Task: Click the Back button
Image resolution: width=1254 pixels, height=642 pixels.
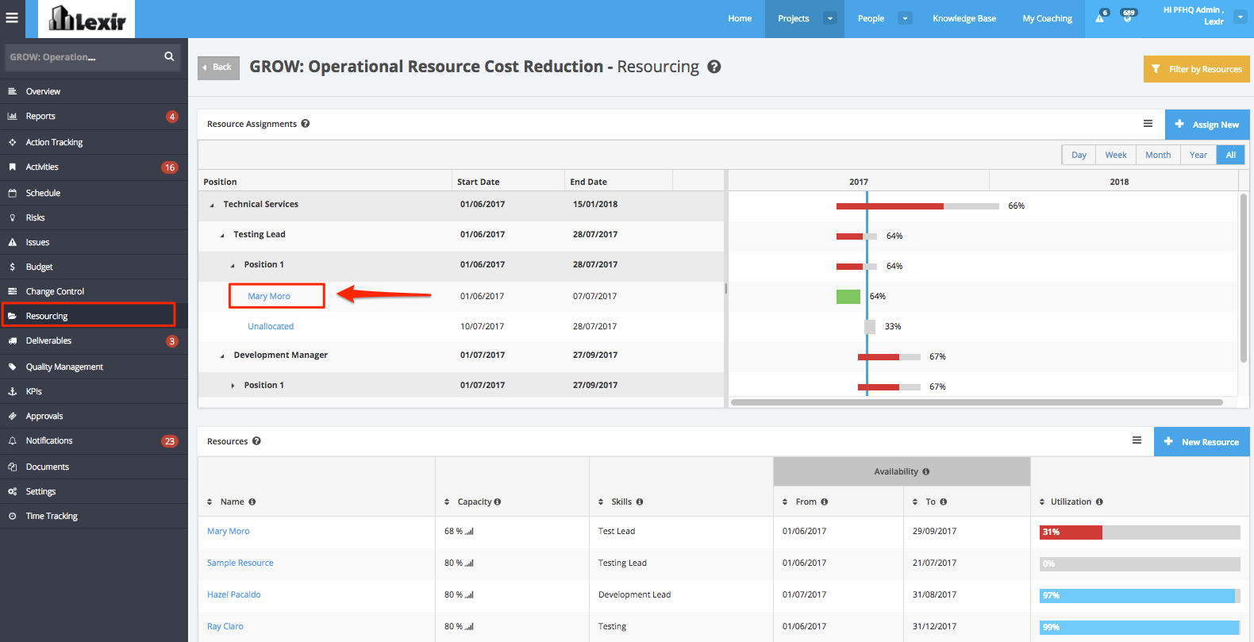Action: tap(218, 67)
